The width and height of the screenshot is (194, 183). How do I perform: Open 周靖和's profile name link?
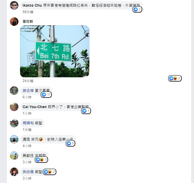click(28, 123)
